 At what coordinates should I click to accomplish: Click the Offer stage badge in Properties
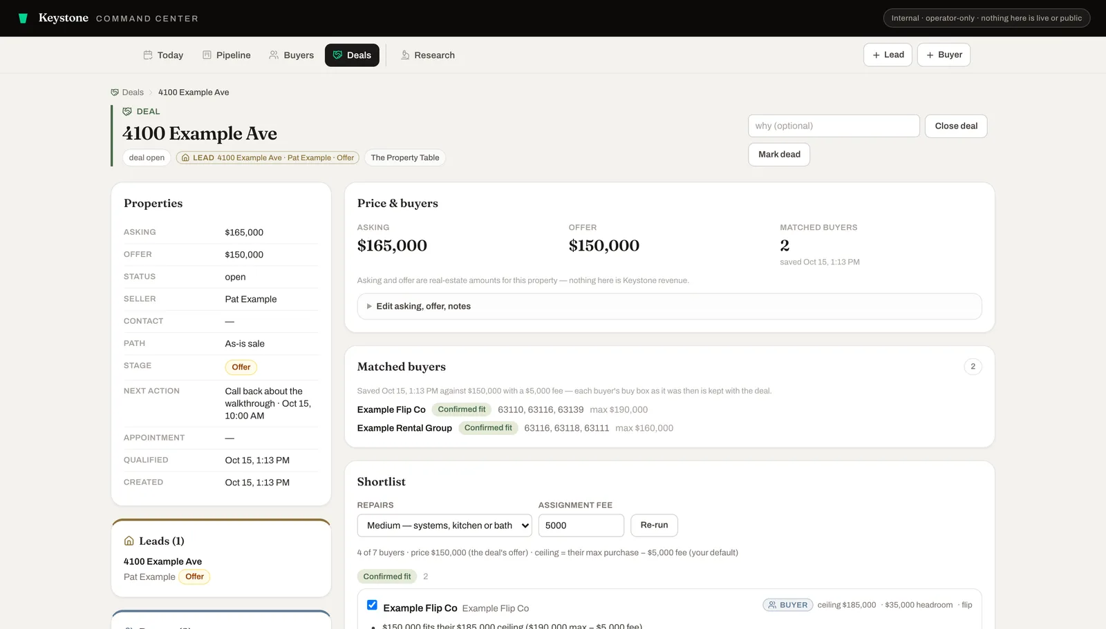[x=241, y=367]
